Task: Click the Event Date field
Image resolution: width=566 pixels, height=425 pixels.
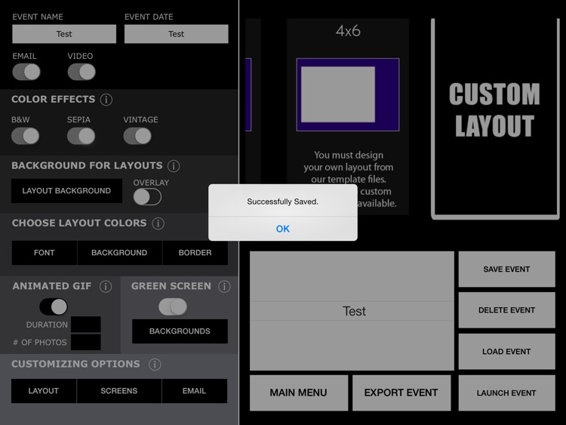Action: tap(177, 34)
